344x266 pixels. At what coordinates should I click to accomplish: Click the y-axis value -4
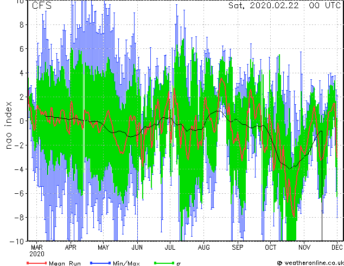coord(19,169)
